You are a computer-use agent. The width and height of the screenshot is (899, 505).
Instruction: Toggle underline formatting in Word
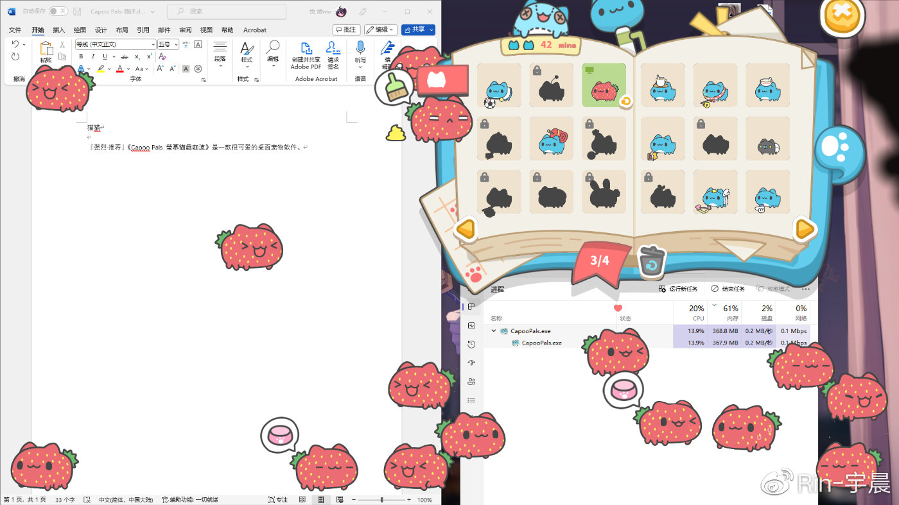[x=105, y=56]
